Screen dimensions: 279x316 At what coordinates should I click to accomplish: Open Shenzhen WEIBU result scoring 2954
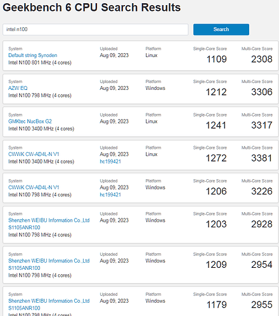pos(49,264)
